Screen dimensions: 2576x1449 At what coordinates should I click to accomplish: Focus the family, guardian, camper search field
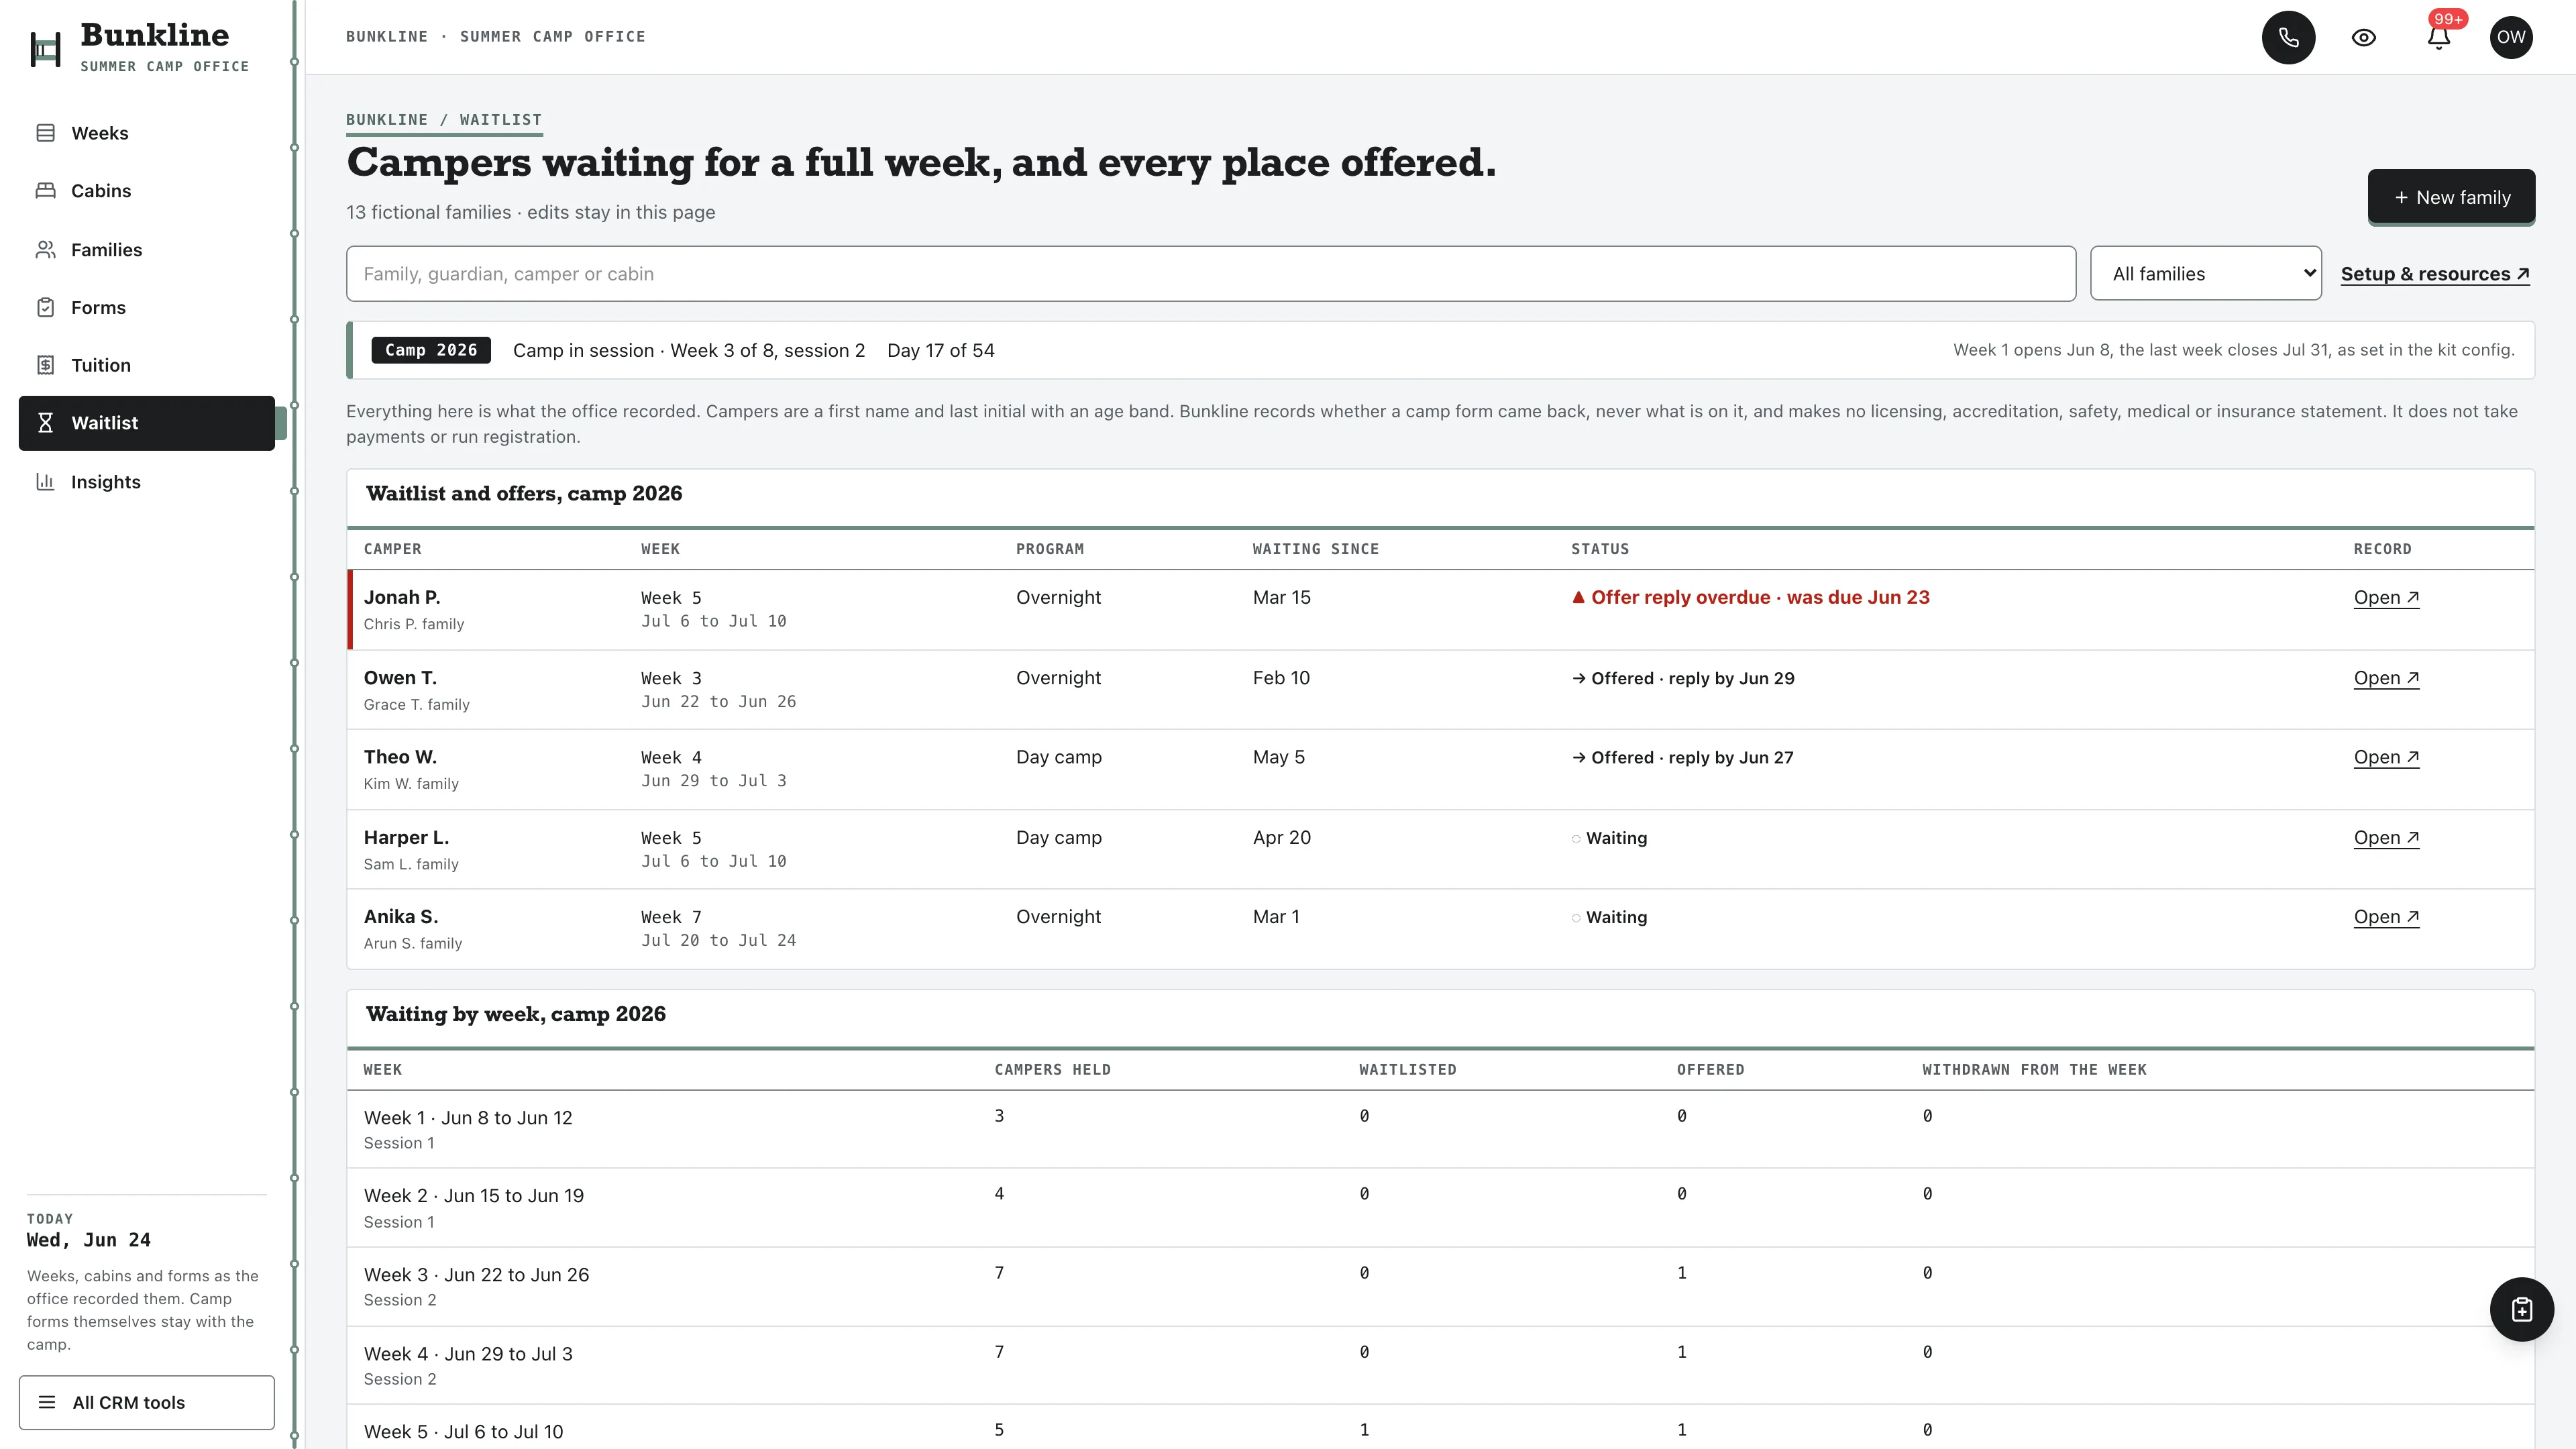click(1211, 273)
